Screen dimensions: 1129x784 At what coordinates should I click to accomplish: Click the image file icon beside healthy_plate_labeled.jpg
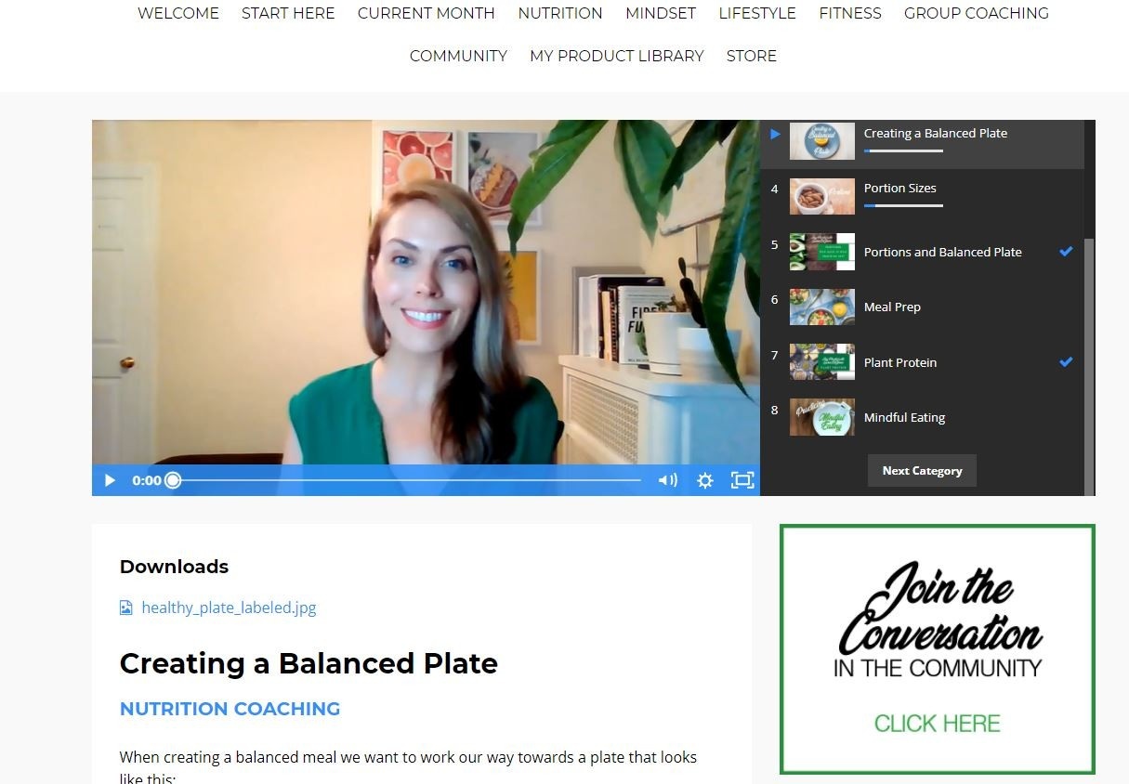click(x=126, y=608)
